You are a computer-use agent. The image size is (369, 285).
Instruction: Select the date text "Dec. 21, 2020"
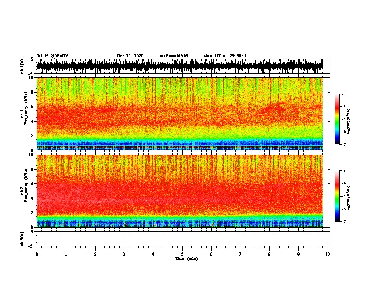pyautogui.click(x=130, y=56)
